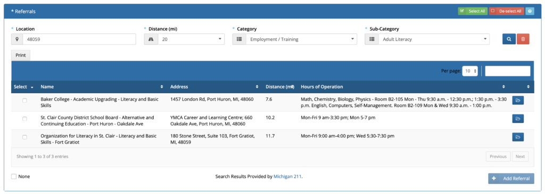This screenshot has height=194, width=545.
Task: Open folder icon for Organization for Literacy row
Action: (518, 137)
